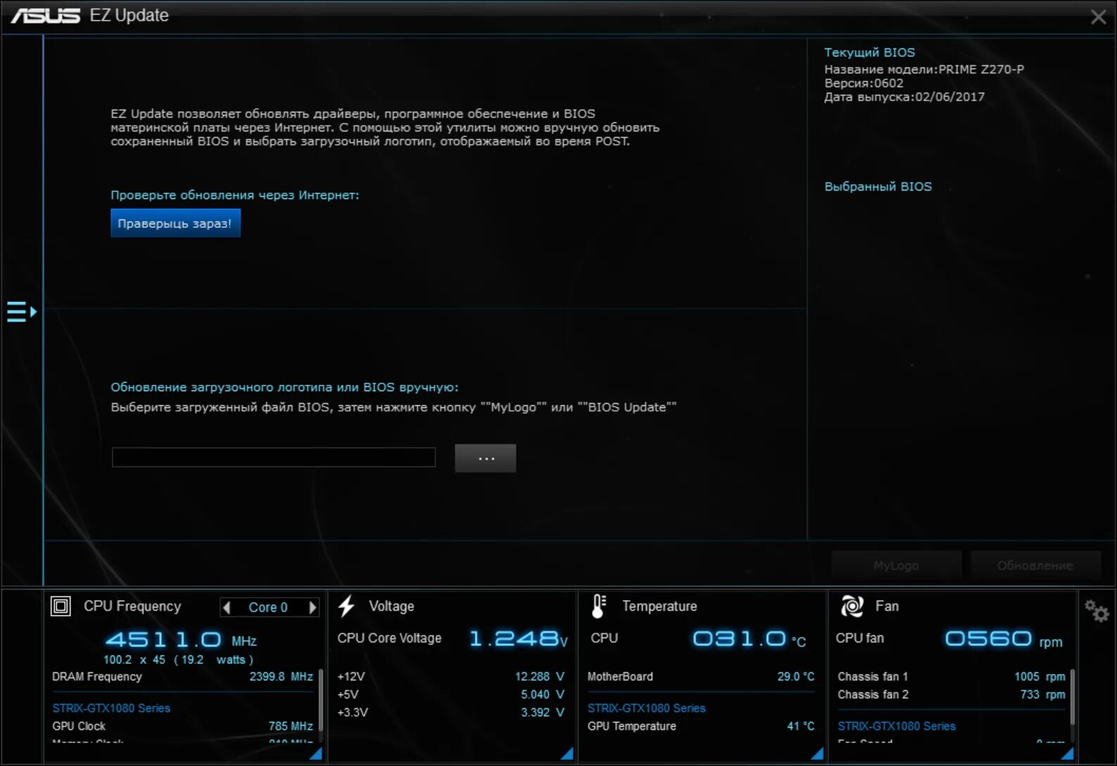Click the '100.2 x 45 (19.2 watts)' text
Screen dimensions: 1117x766
pos(178,659)
